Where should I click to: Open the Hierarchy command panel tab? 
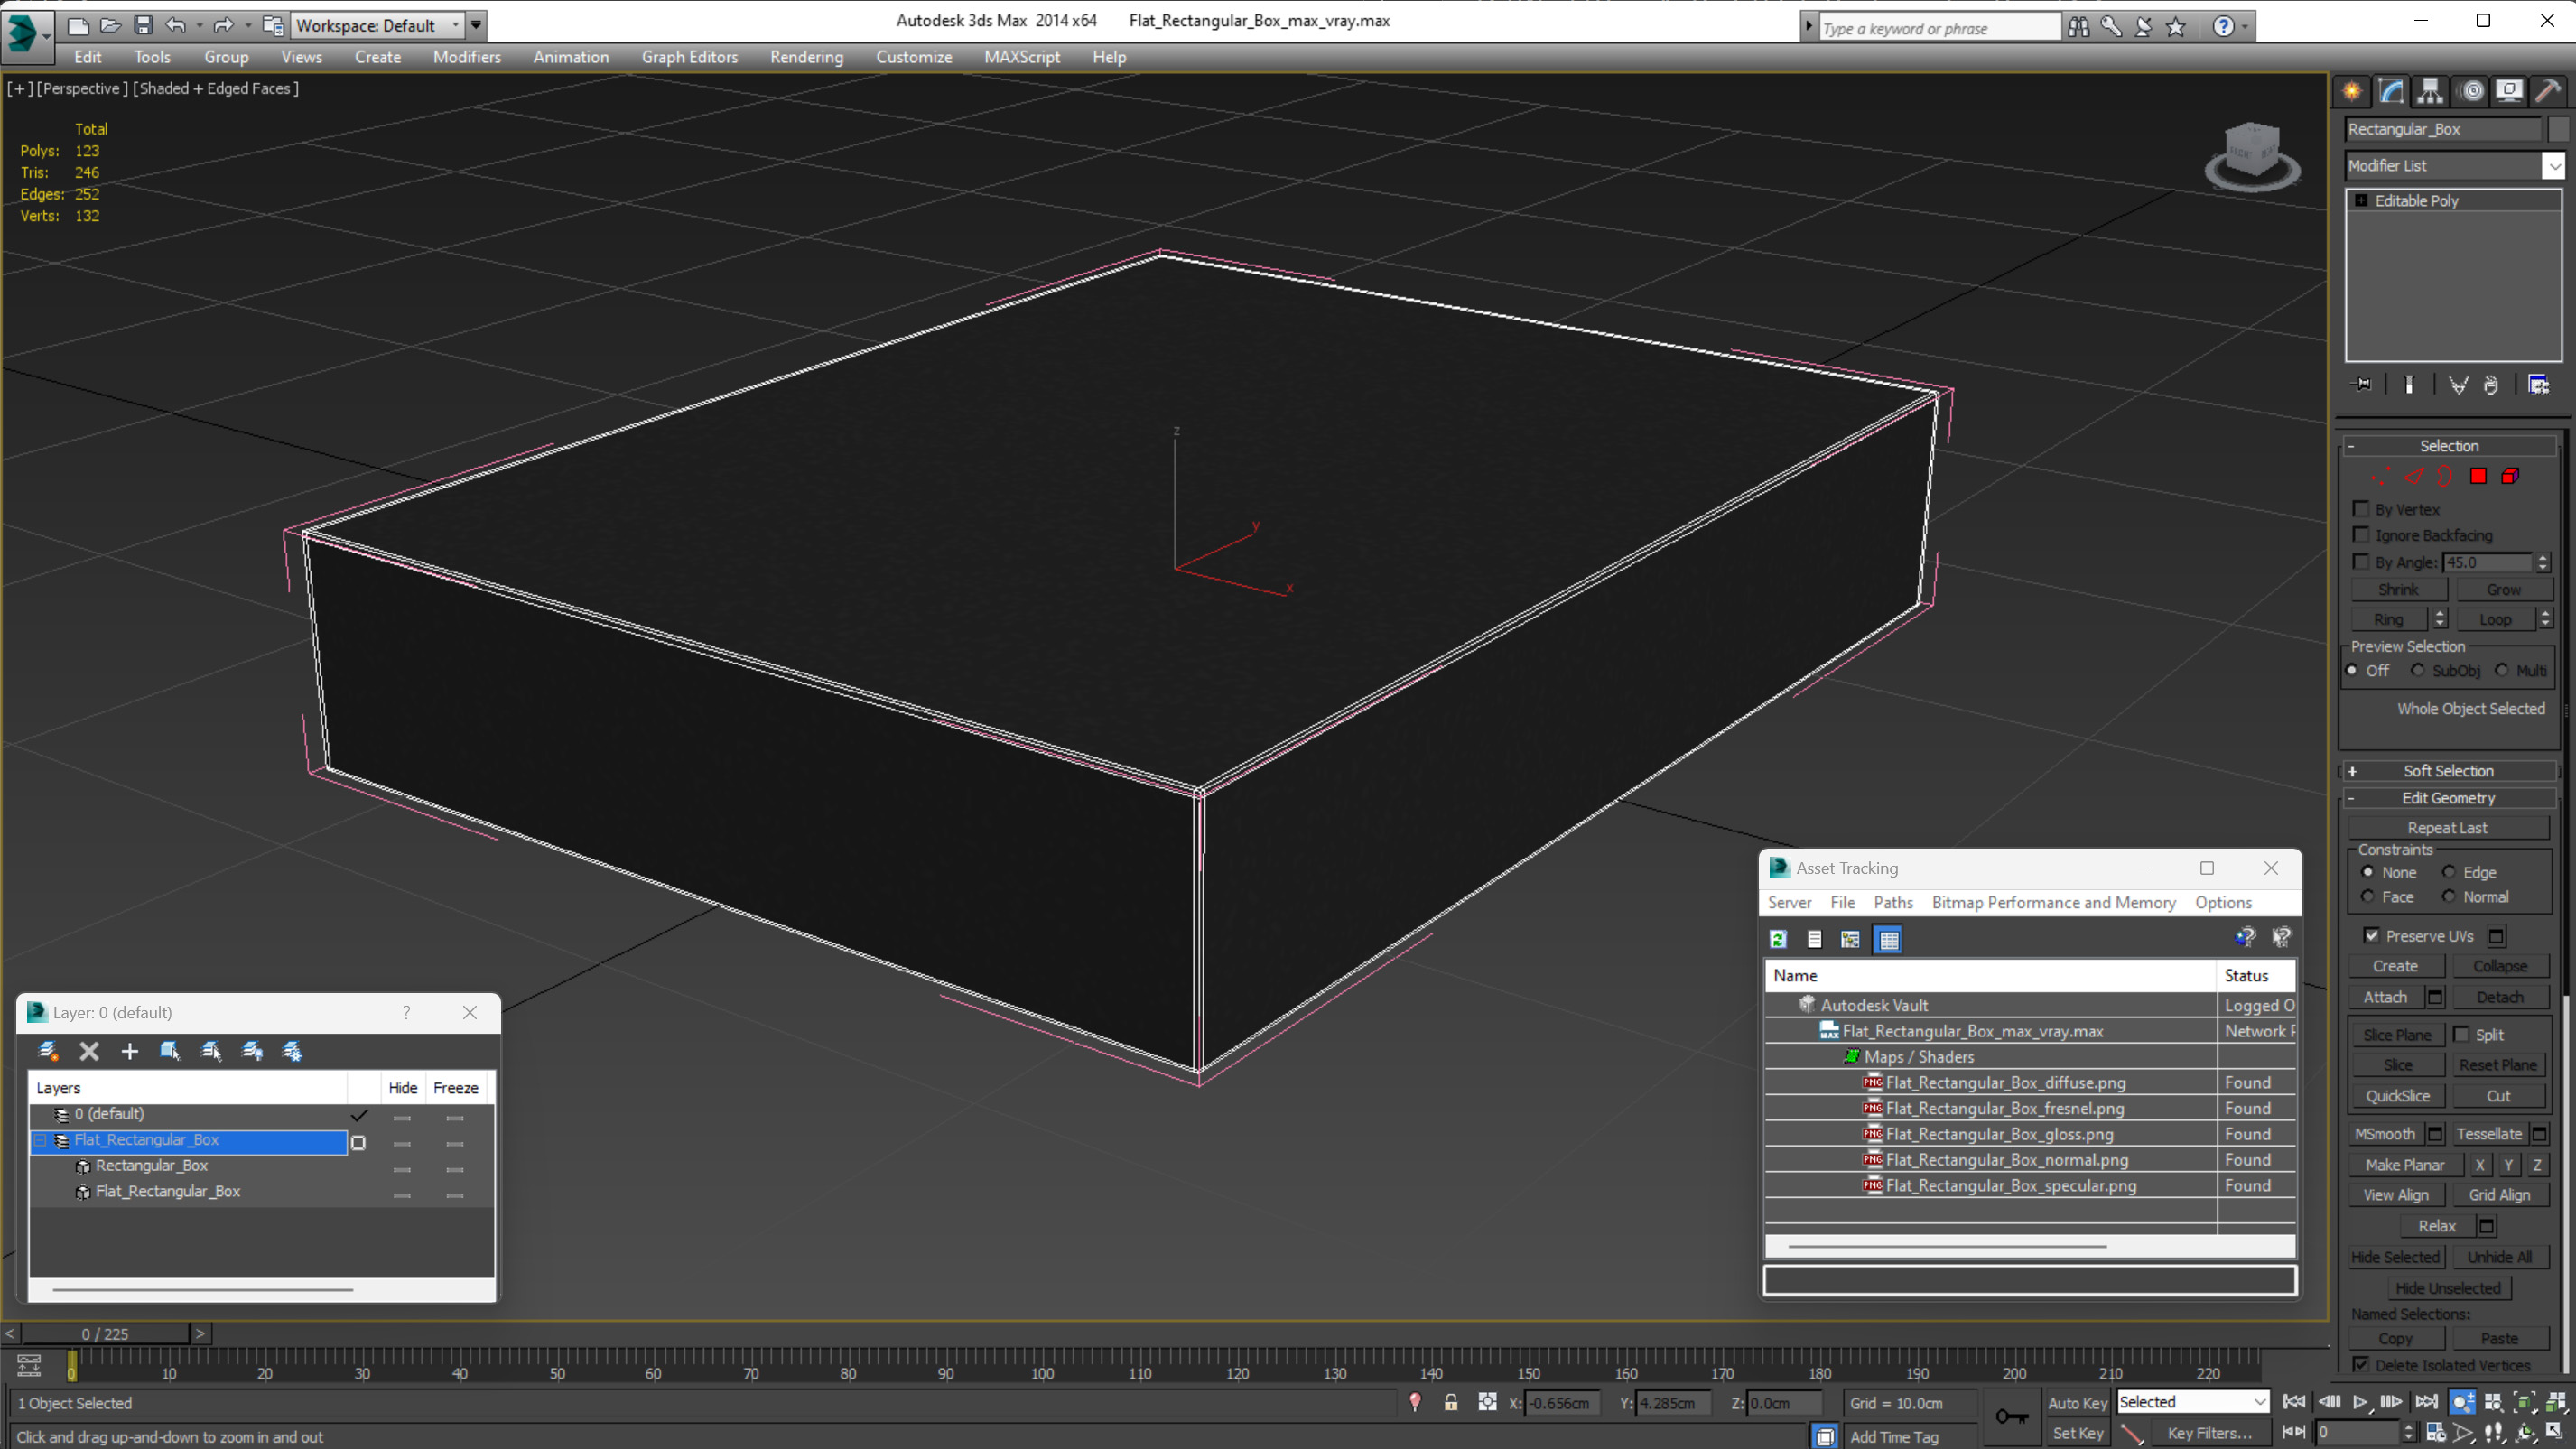(2430, 91)
